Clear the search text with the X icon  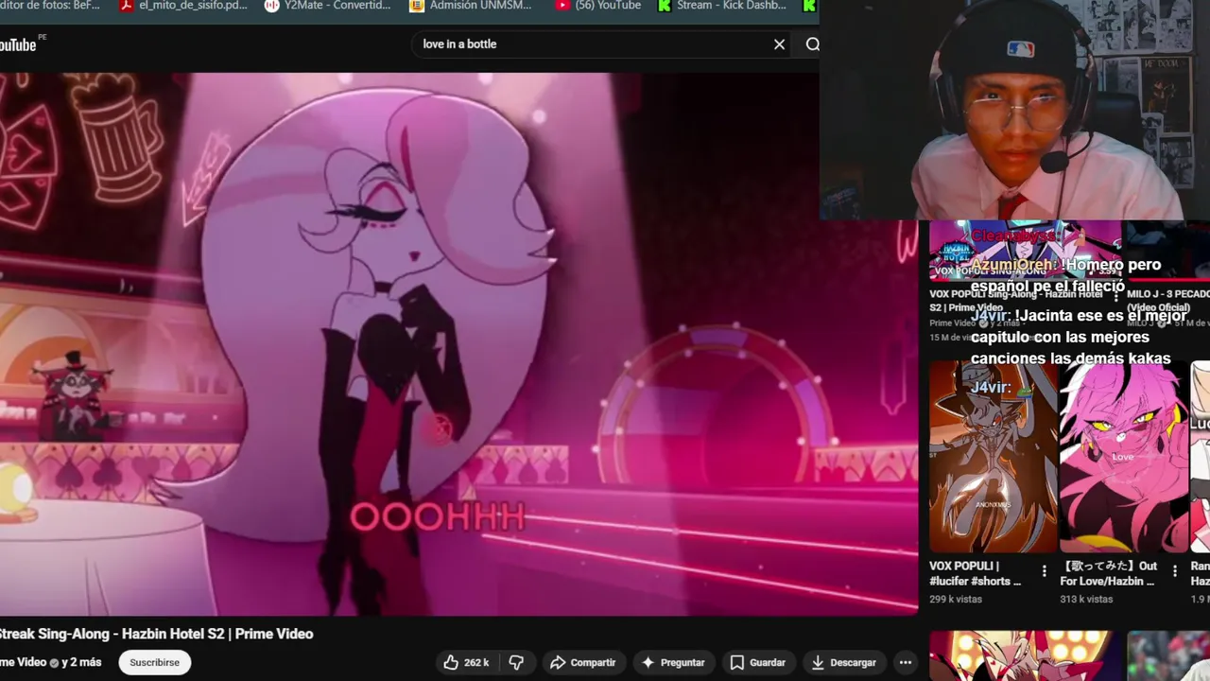(x=779, y=44)
